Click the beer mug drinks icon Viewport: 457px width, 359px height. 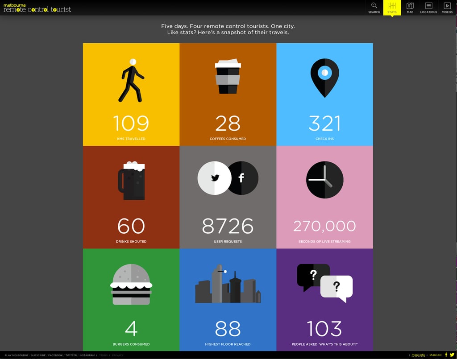(x=131, y=181)
